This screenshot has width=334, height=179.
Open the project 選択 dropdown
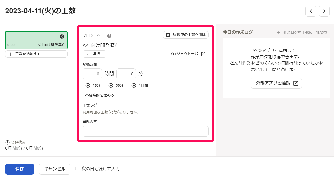(x=94, y=54)
